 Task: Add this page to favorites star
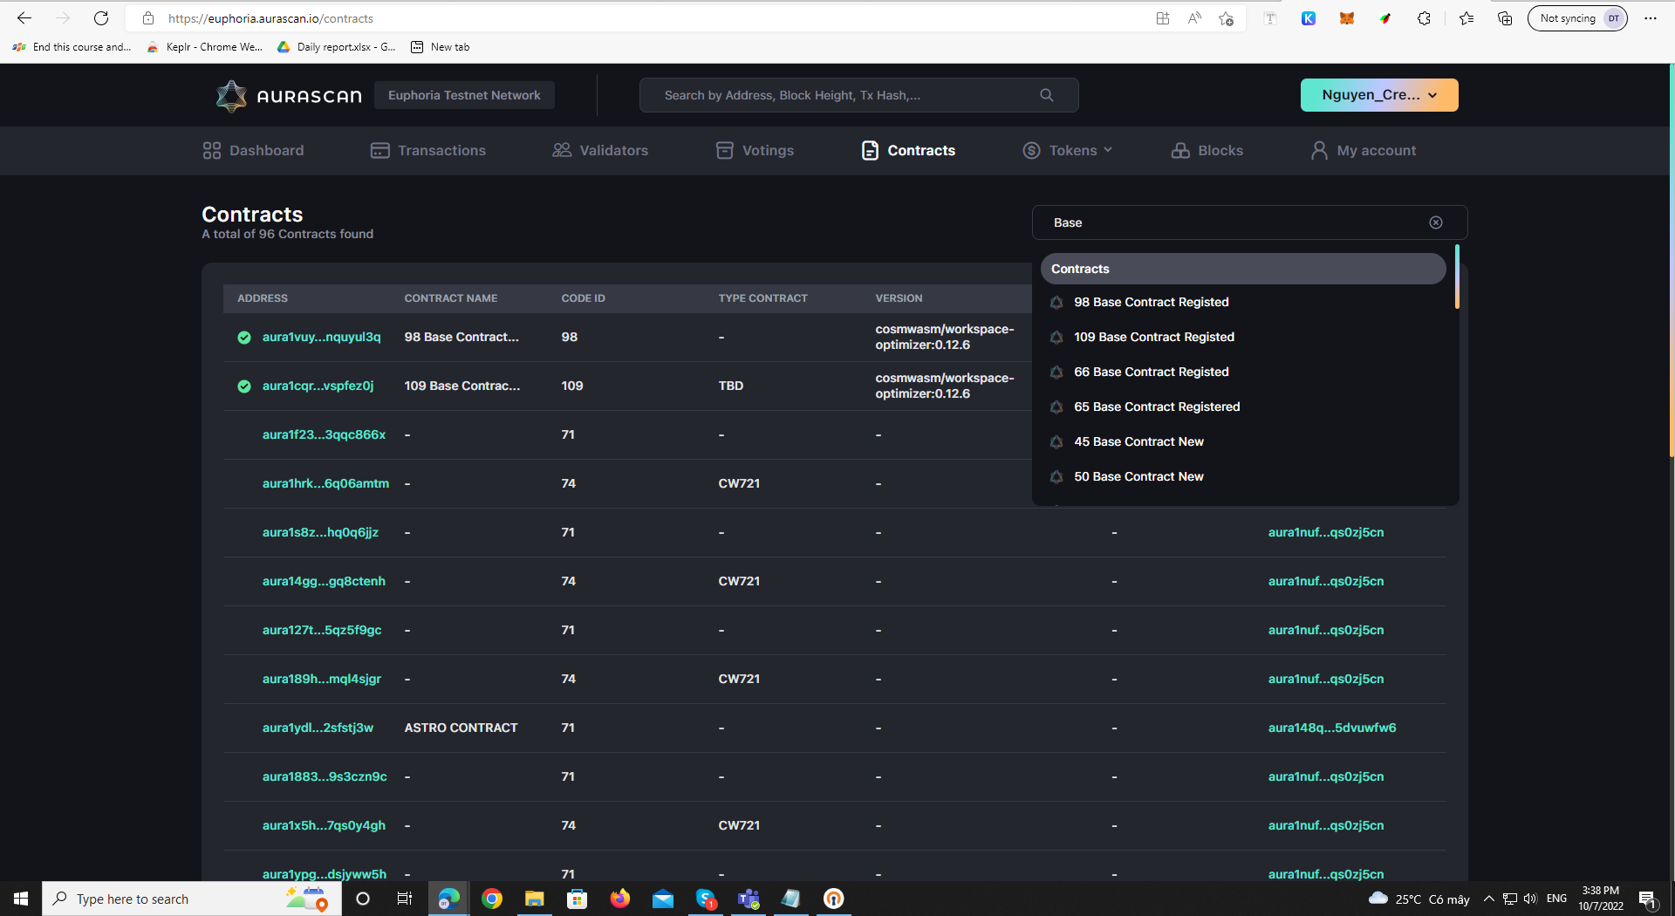pos(1226,18)
